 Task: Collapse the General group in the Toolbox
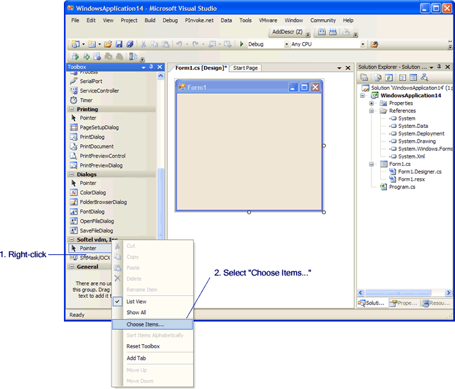pyautogui.click(x=71, y=267)
